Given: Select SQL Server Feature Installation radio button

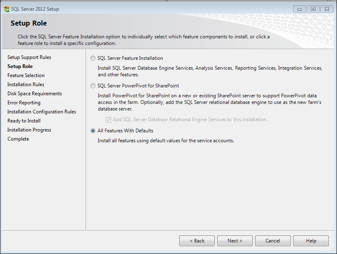Looking at the screenshot, I should (x=93, y=58).
